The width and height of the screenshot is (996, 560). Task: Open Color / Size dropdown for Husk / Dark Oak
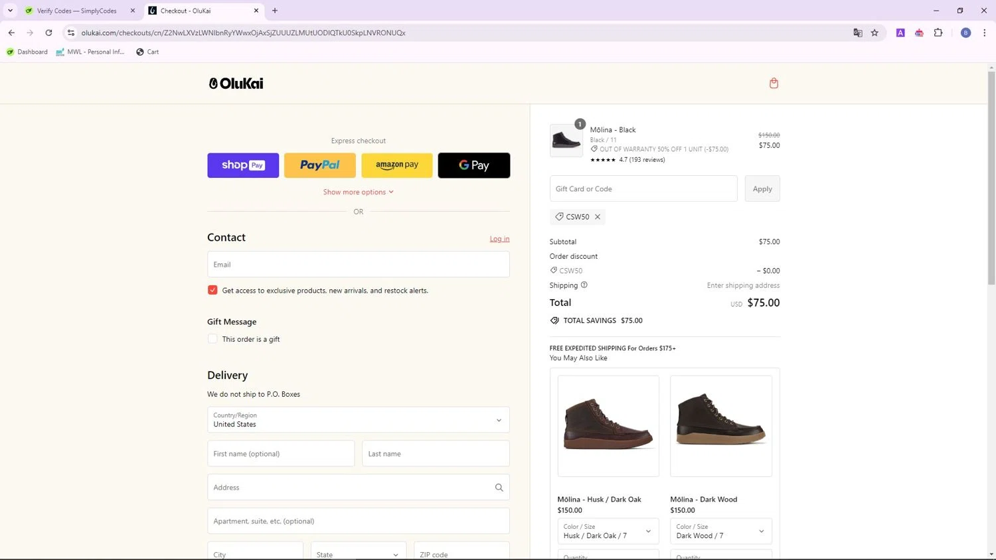pyautogui.click(x=608, y=531)
